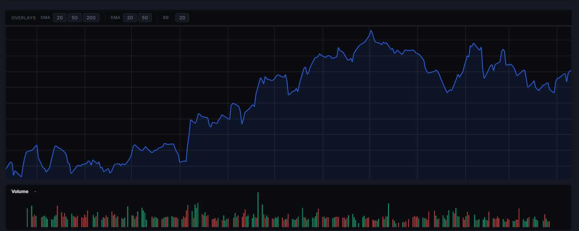This screenshot has height=231, width=579.
Task: Click the rightmost end of the price line
Action: tap(571, 71)
